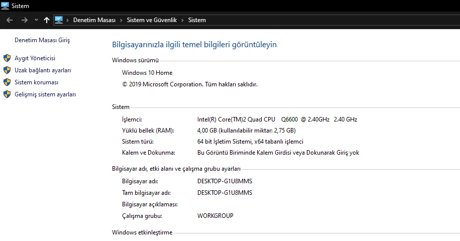Open the recent locations dropdown arrow
The image size is (460, 241).
click(36, 20)
